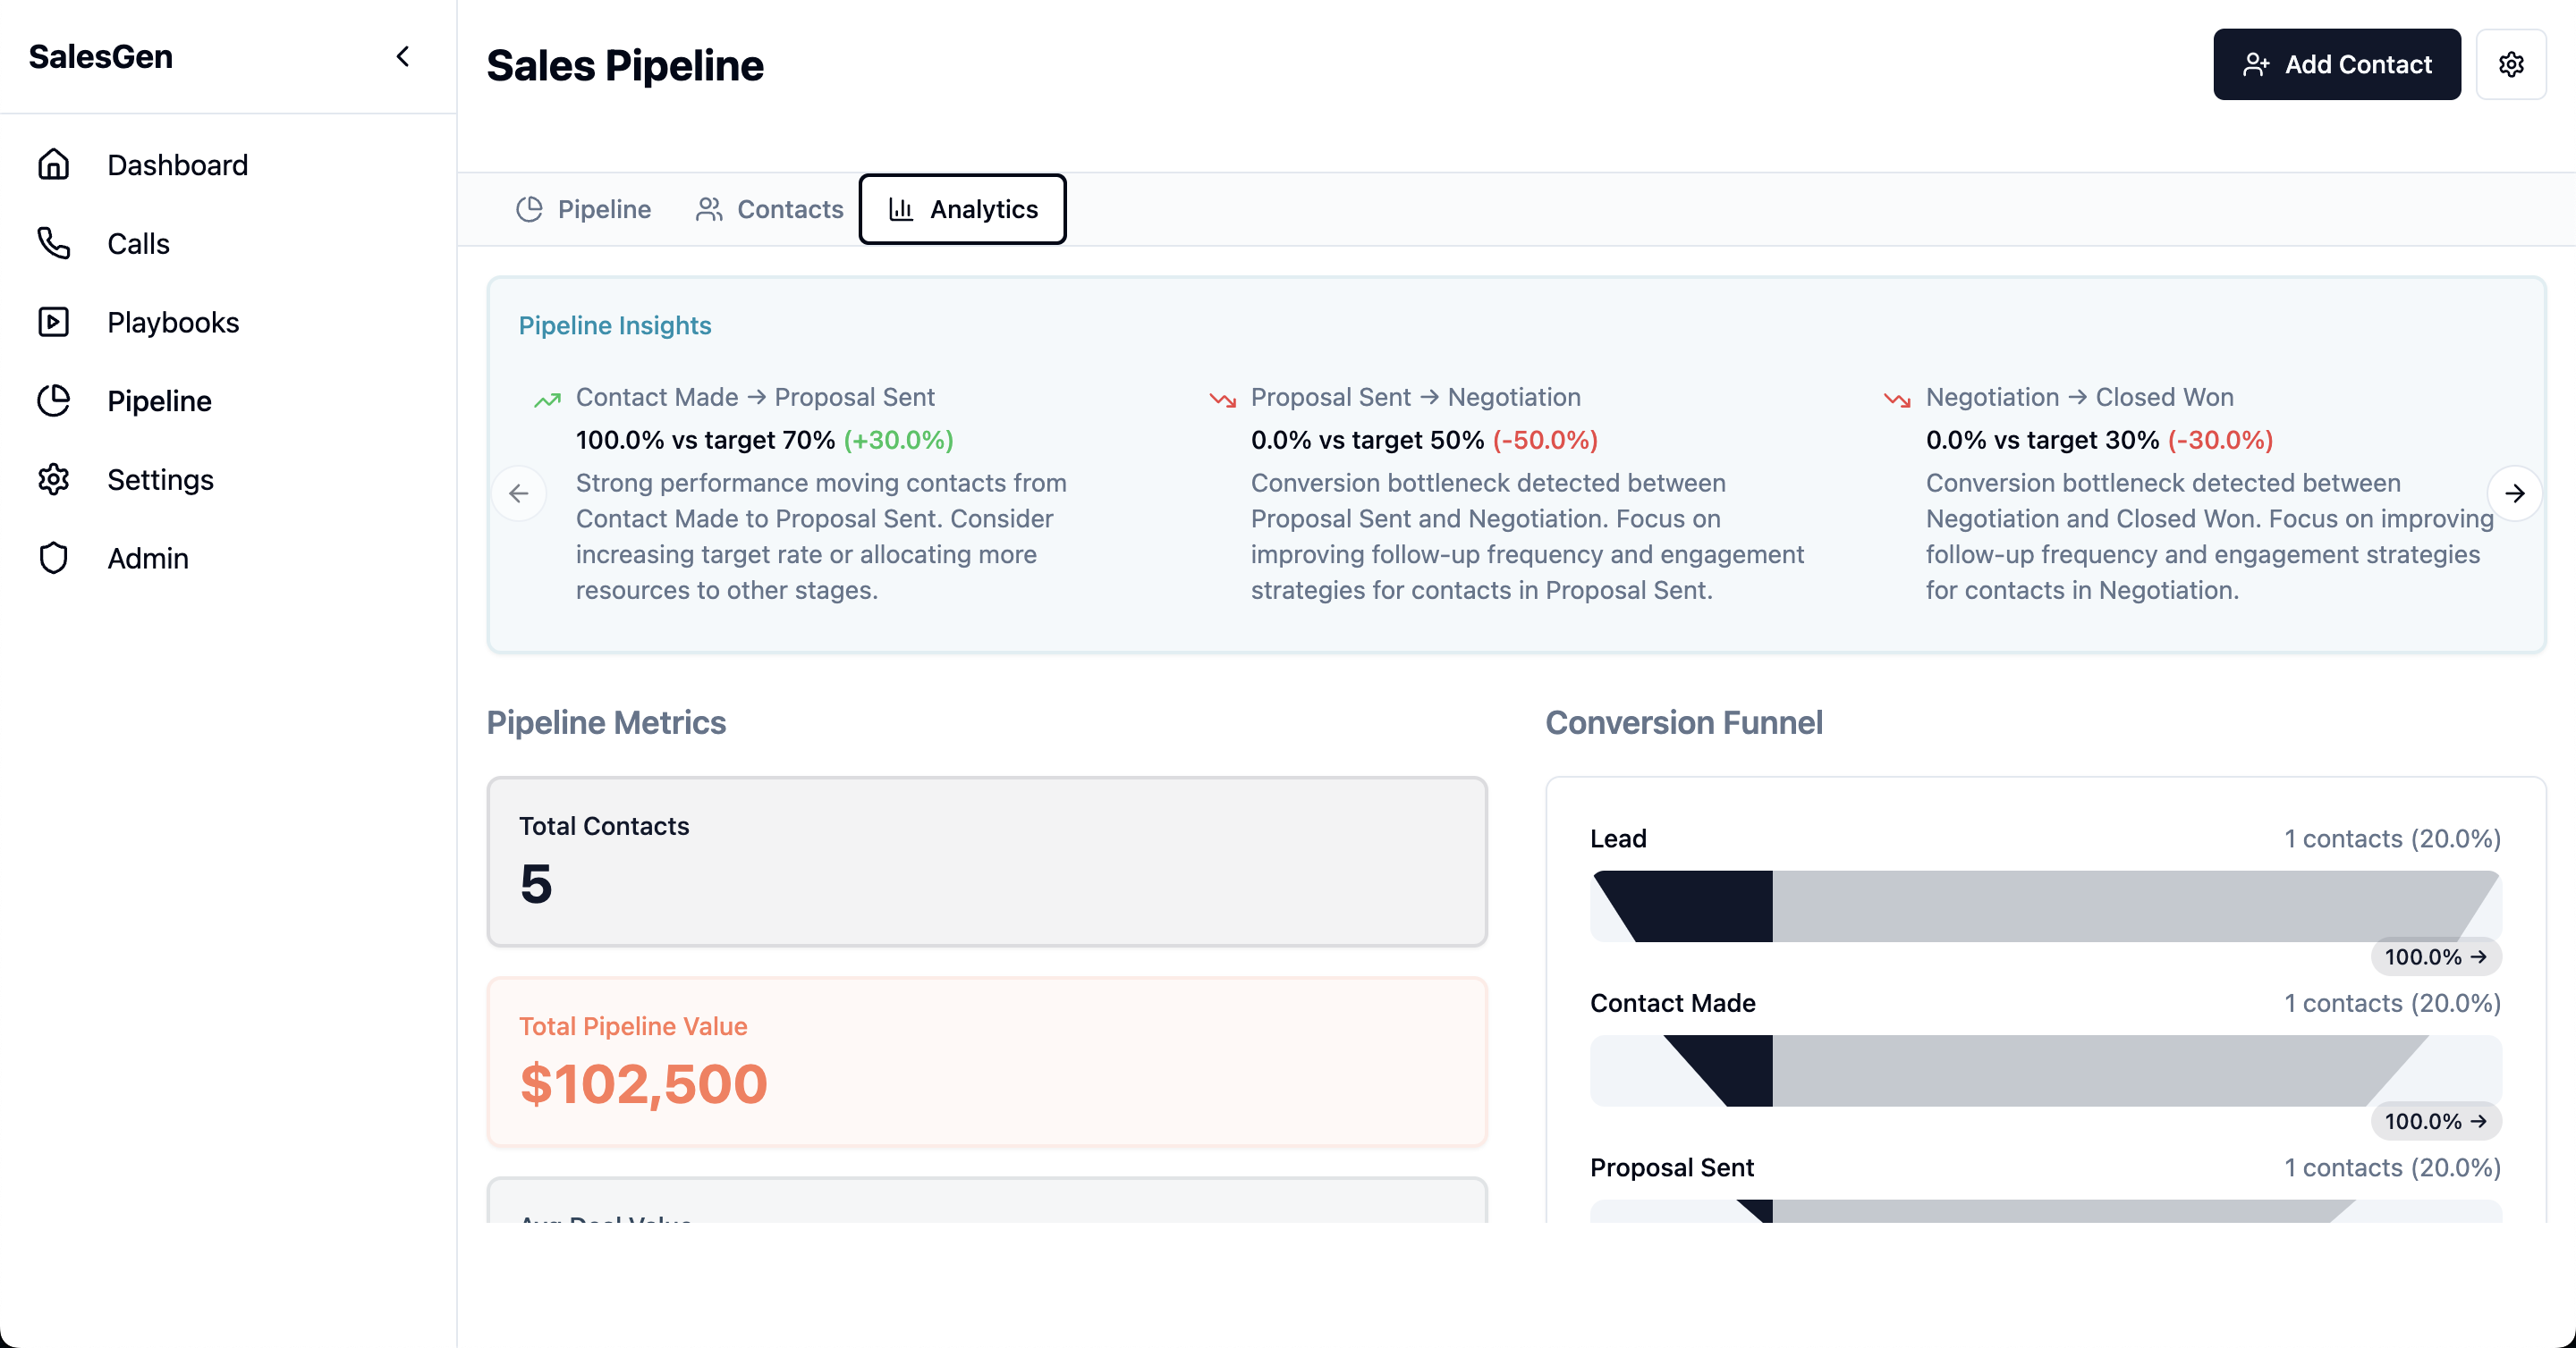Click the Total Pipeline Value card
Image resolution: width=2576 pixels, height=1348 pixels.
pyautogui.click(x=986, y=1062)
